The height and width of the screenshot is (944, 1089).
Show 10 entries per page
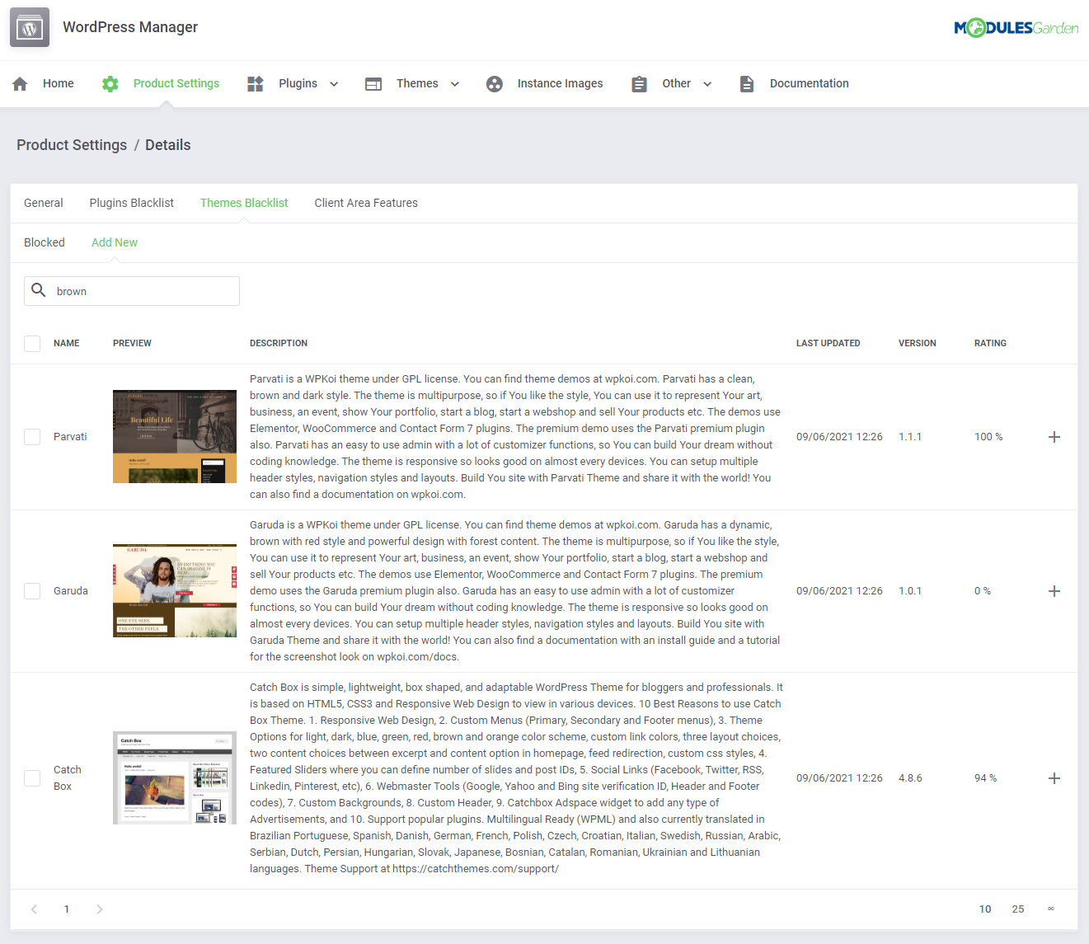(985, 909)
